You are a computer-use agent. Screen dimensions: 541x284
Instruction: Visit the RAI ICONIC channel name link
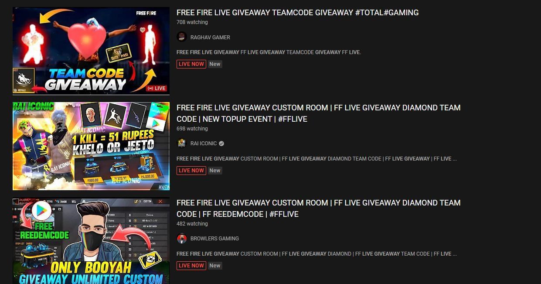coord(204,144)
